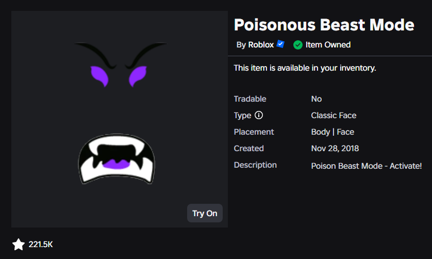Click the info icon next to Type
This screenshot has width=432, height=259.
(x=259, y=115)
